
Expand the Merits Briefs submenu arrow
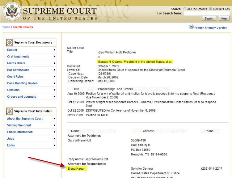coord(54,63)
